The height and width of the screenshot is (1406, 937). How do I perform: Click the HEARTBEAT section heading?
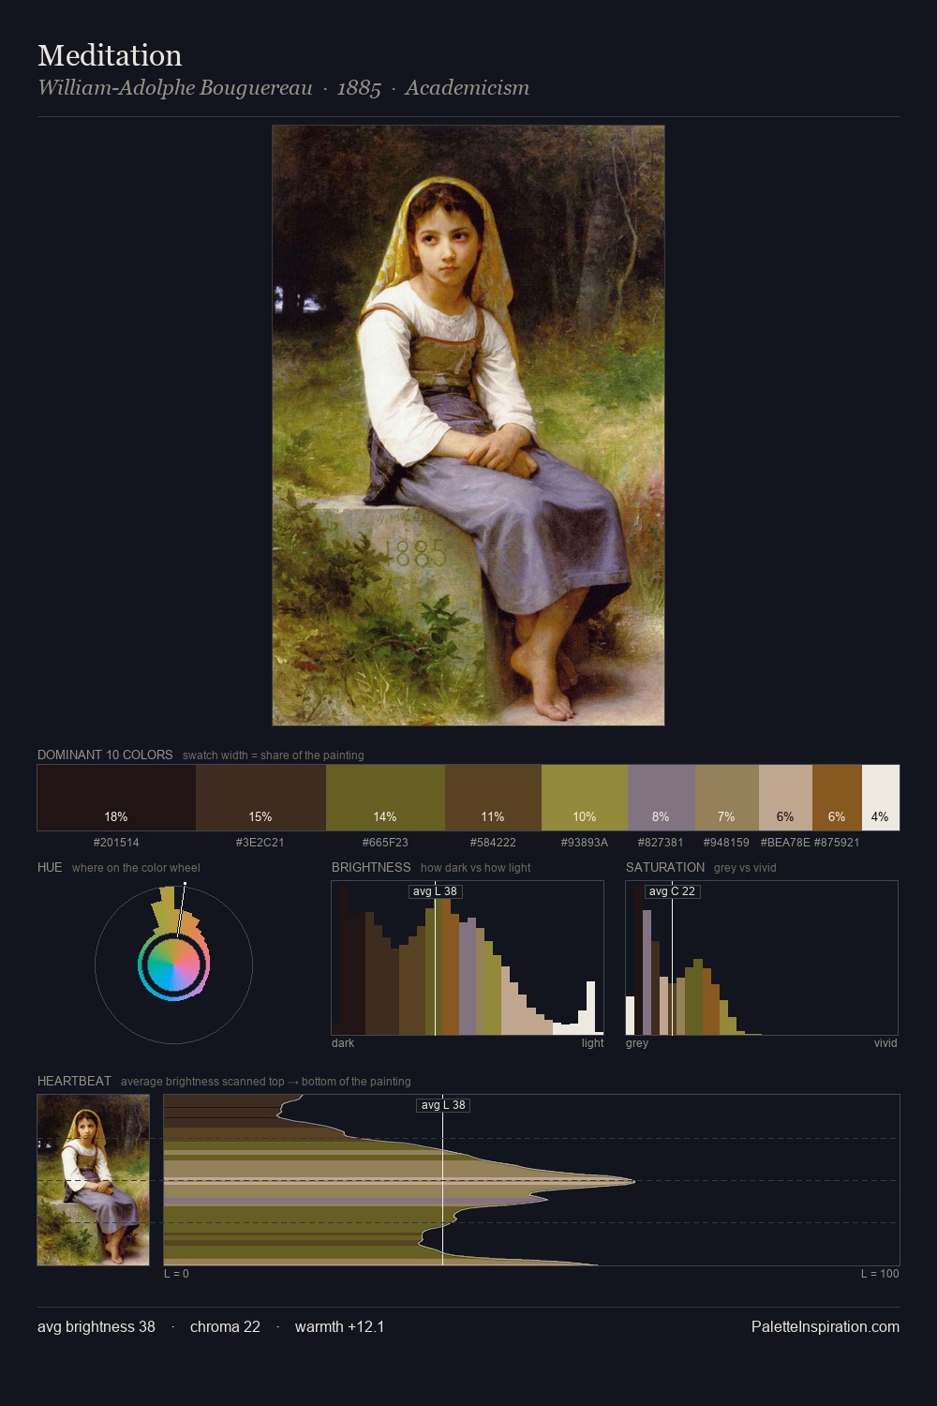pos(74,1081)
